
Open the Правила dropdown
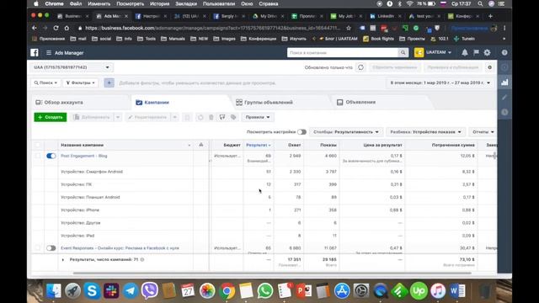click(258, 117)
